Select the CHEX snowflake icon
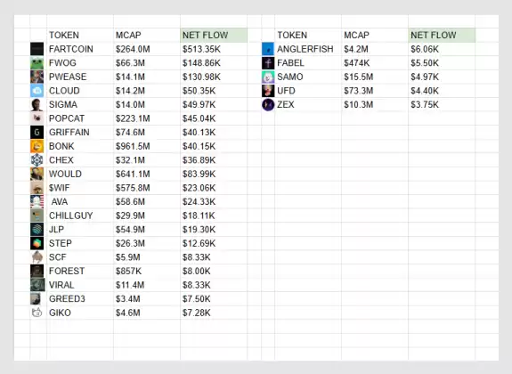512x374 pixels. click(37, 160)
